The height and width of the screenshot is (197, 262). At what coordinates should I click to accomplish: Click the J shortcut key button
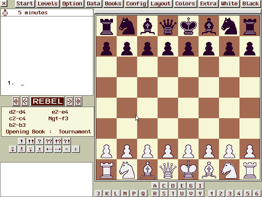click(98, 194)
